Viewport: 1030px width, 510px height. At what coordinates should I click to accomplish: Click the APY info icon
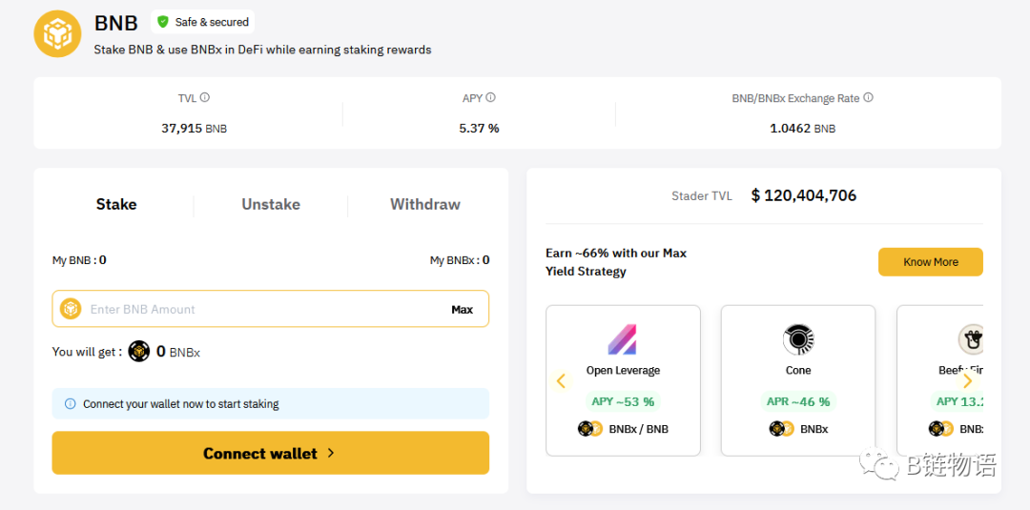490,97
